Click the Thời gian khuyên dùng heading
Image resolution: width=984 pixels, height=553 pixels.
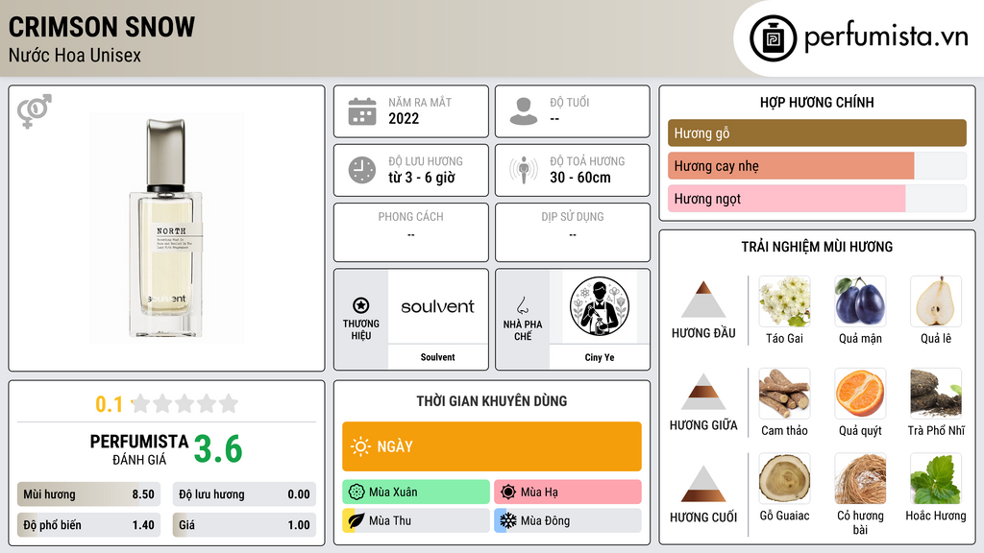[492, 400]
